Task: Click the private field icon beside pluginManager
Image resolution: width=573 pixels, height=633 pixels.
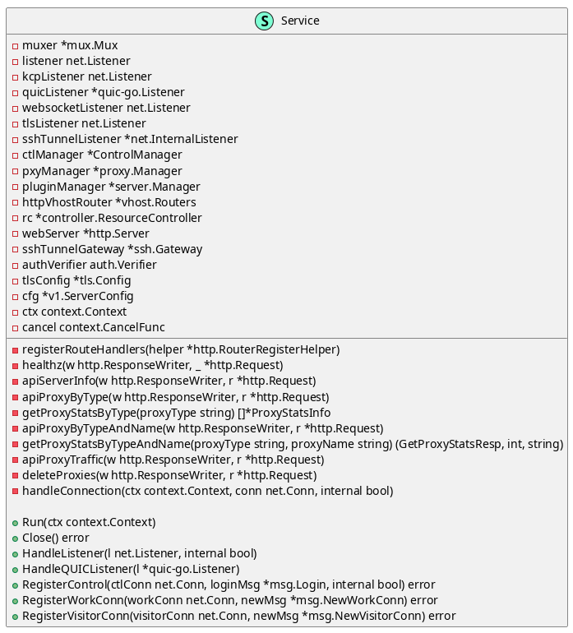Action: pyautogui.click(x=15, y=187)
